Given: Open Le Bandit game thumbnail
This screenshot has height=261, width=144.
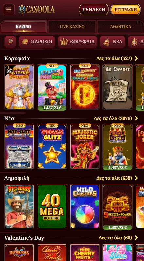Looking at the screenshot, I should [117, 87].
